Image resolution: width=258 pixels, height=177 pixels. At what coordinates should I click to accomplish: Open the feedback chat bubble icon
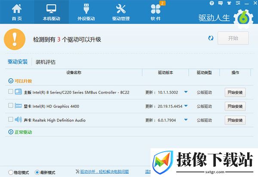tap(220, 3)
